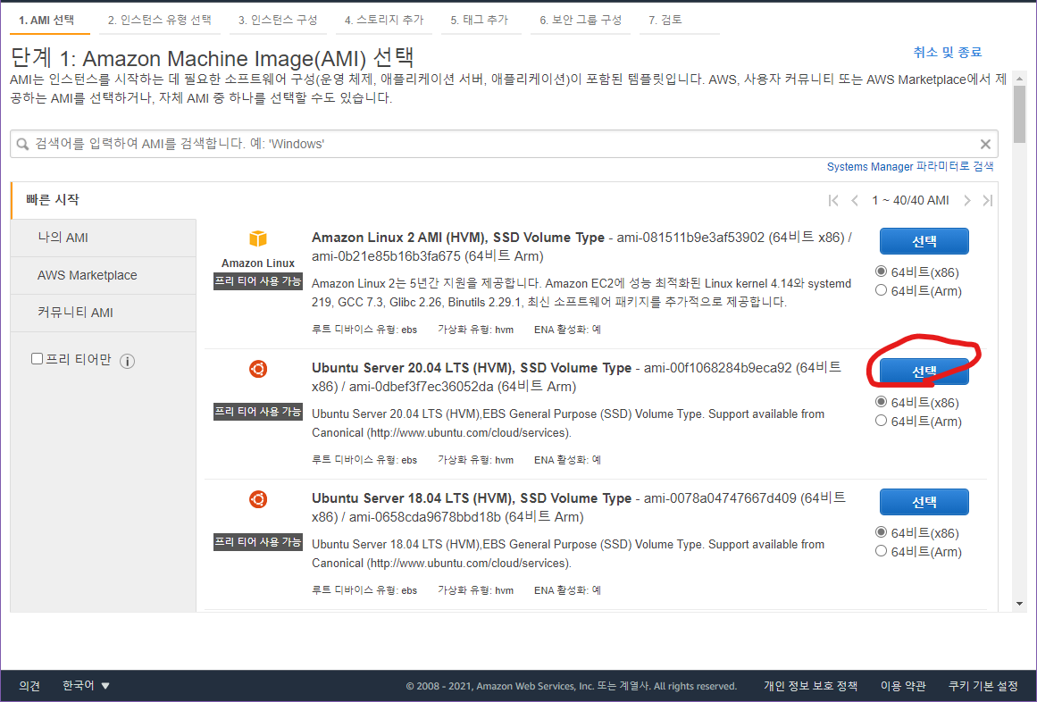Click Amazon Linux 2 AMI title text
1037x702 pixels.
click(x=457, y=238)
